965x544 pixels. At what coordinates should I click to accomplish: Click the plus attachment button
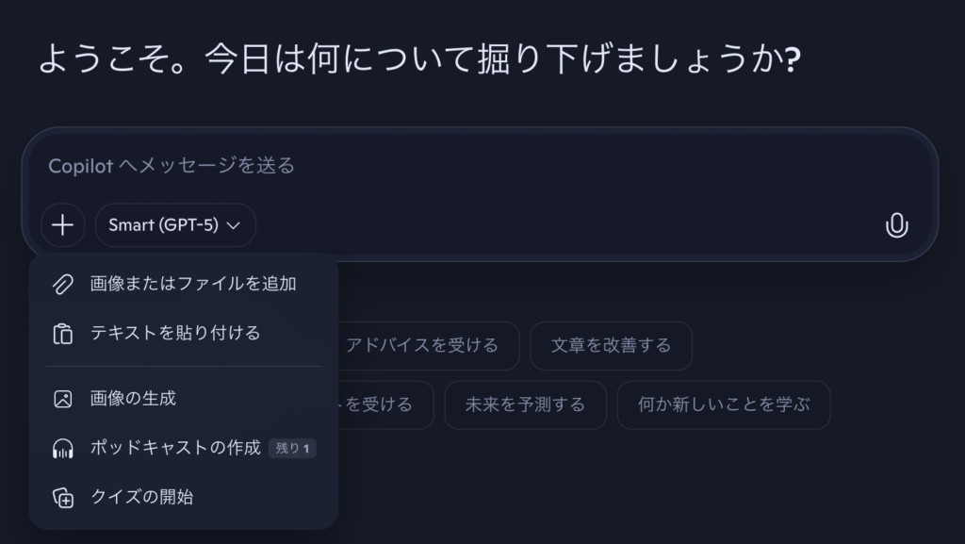point(62,225)
